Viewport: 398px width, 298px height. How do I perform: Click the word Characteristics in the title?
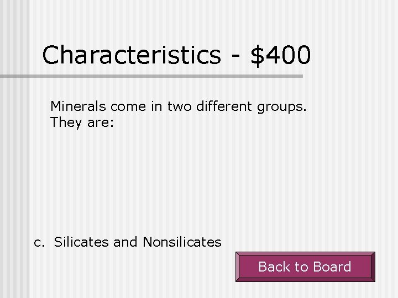[132, 55]
